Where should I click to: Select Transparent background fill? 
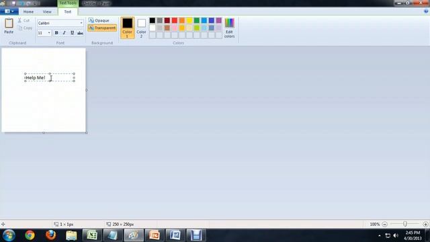[x=102, y=28]
